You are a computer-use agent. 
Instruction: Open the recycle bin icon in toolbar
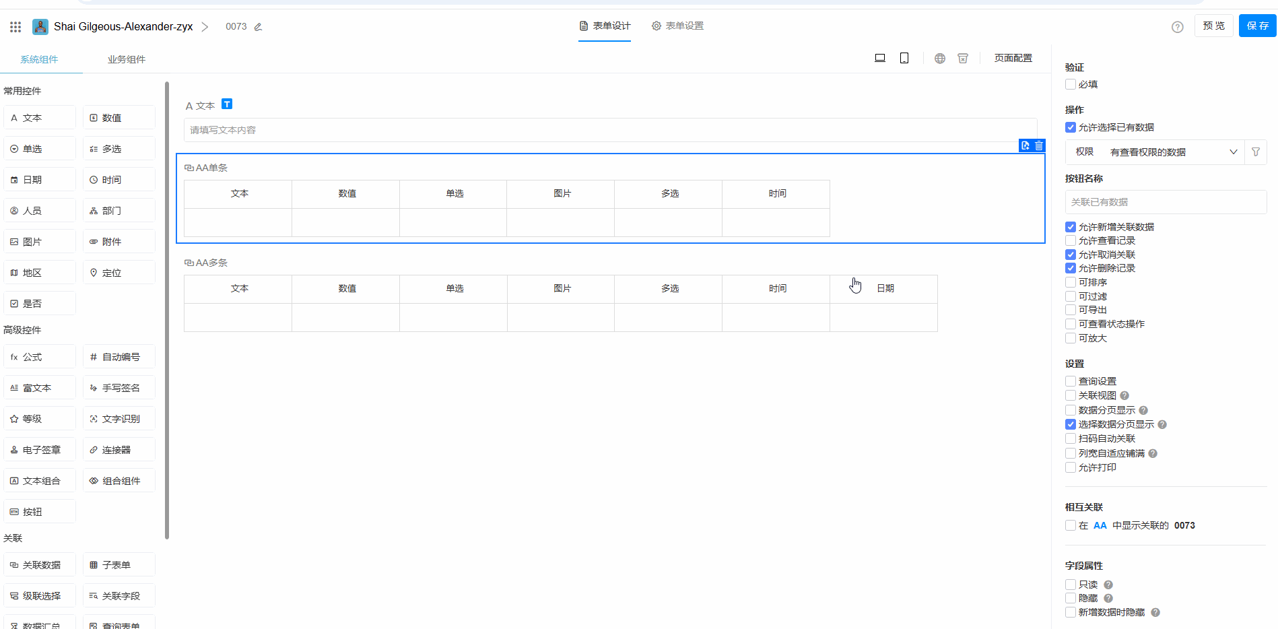pos(963,59)
